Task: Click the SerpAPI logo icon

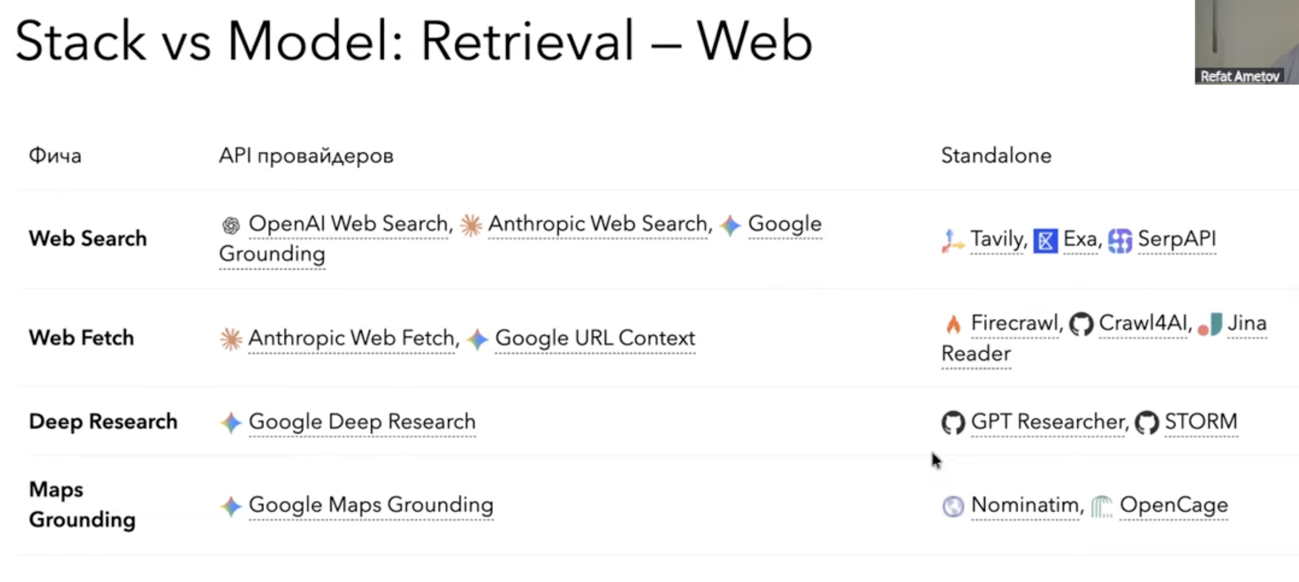Action: (x=1120, y=240)
